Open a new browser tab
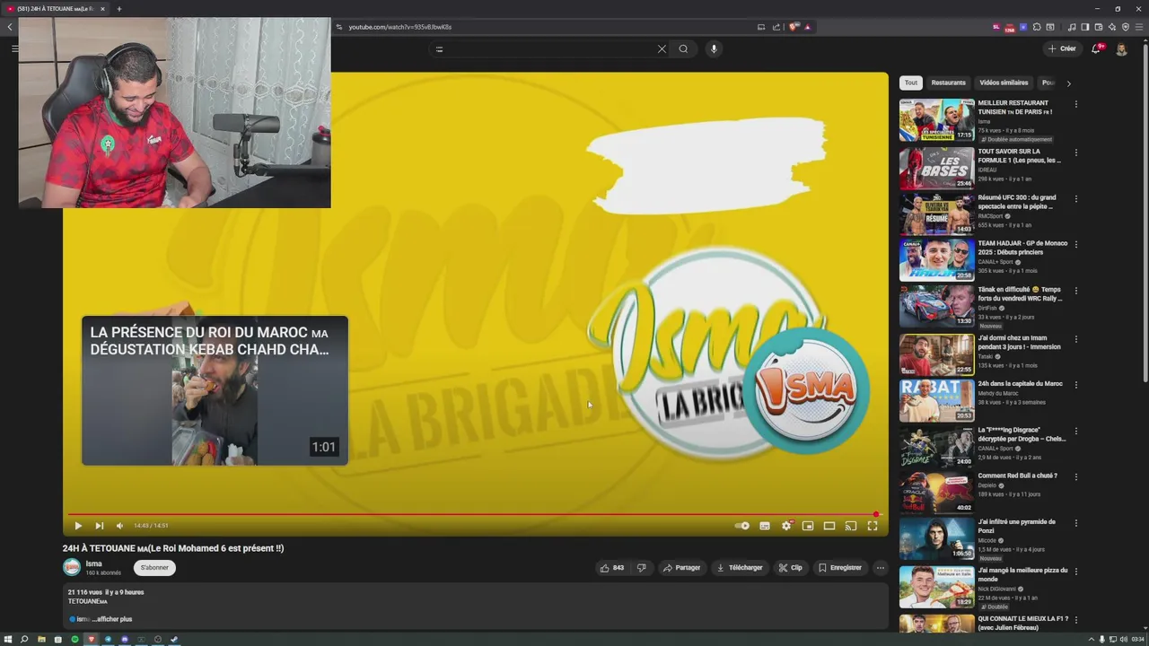Viewport: 1149px width, 646px height. pos(118,9)
